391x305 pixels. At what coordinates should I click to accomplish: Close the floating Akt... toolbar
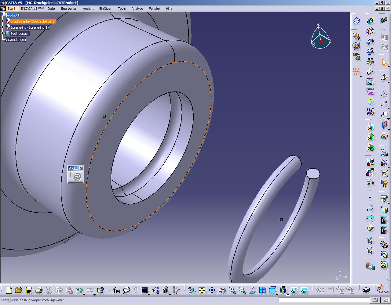[81, 168]
